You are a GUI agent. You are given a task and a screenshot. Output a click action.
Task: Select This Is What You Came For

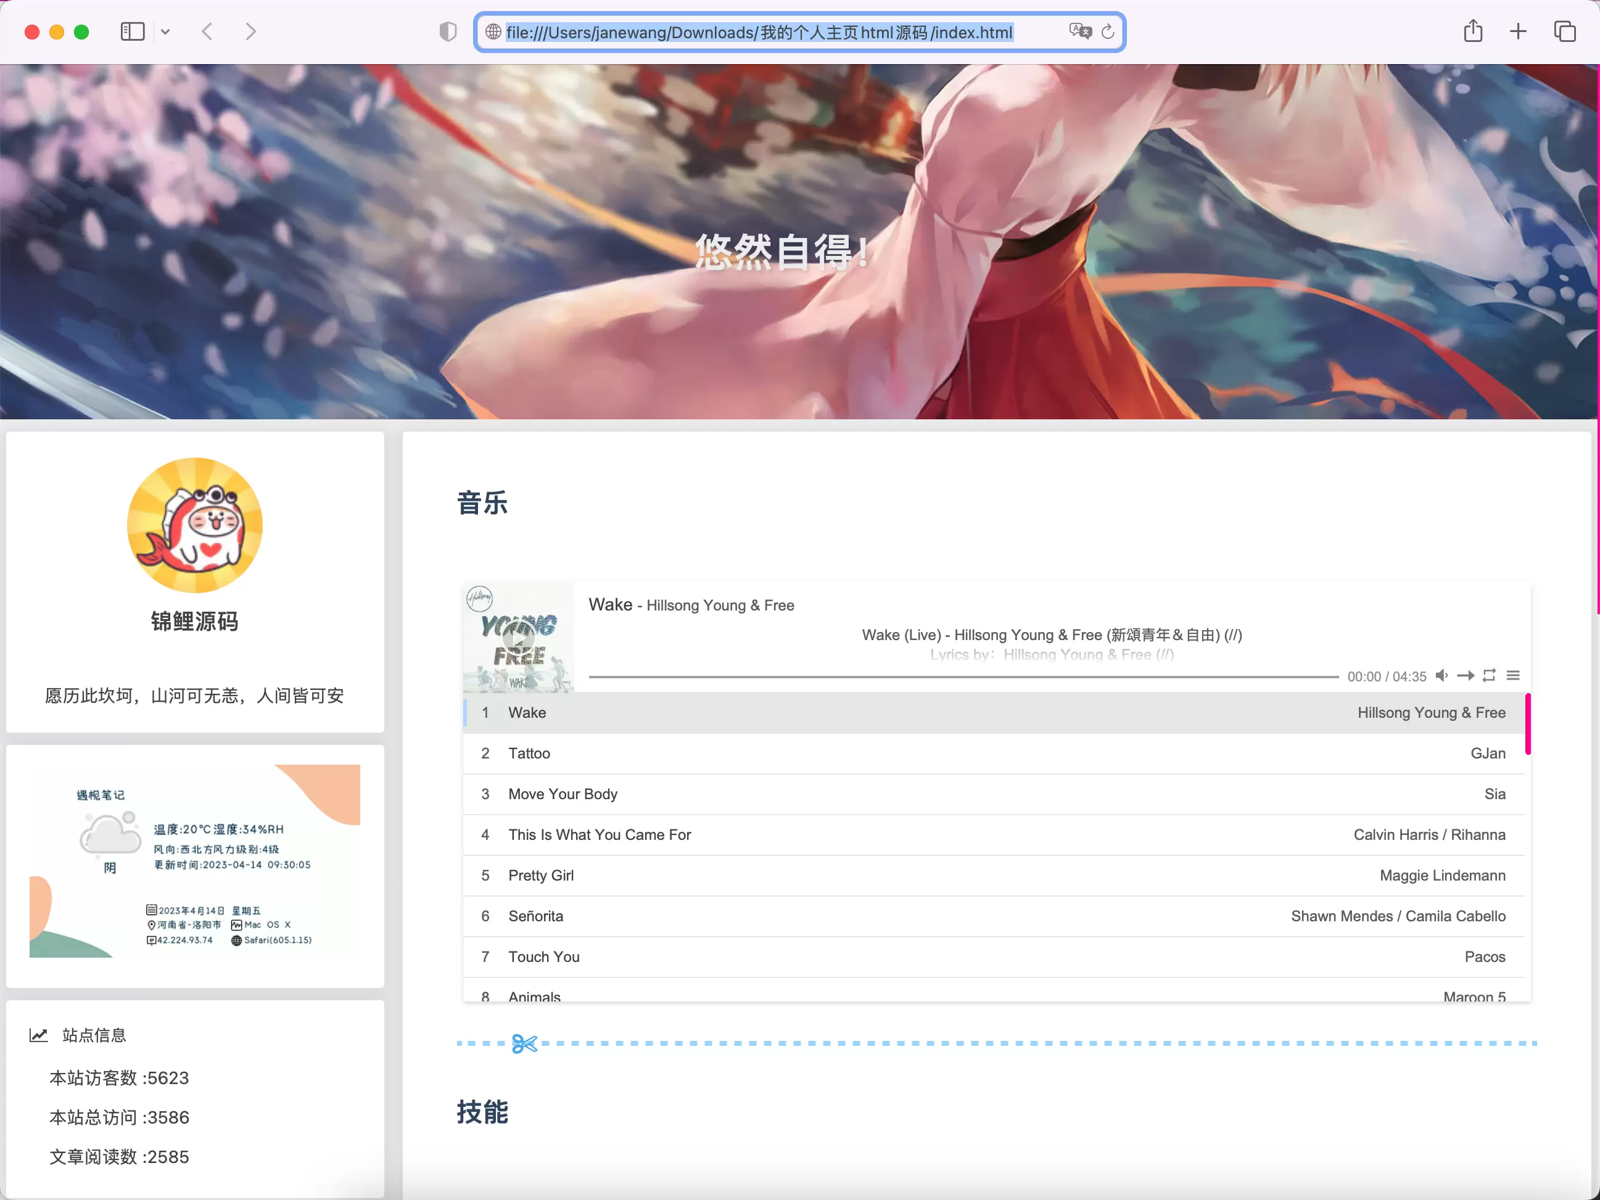[x=994, y=835]
